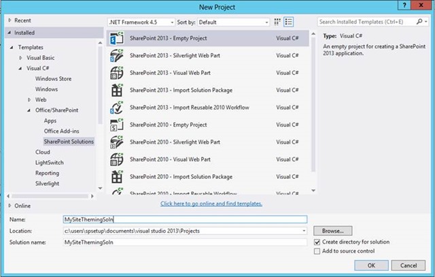Click the SharePoint 2013 Silverlight Web Part icon
The width and height of the screenshot is (435, 277).
[x=116, y=56]
